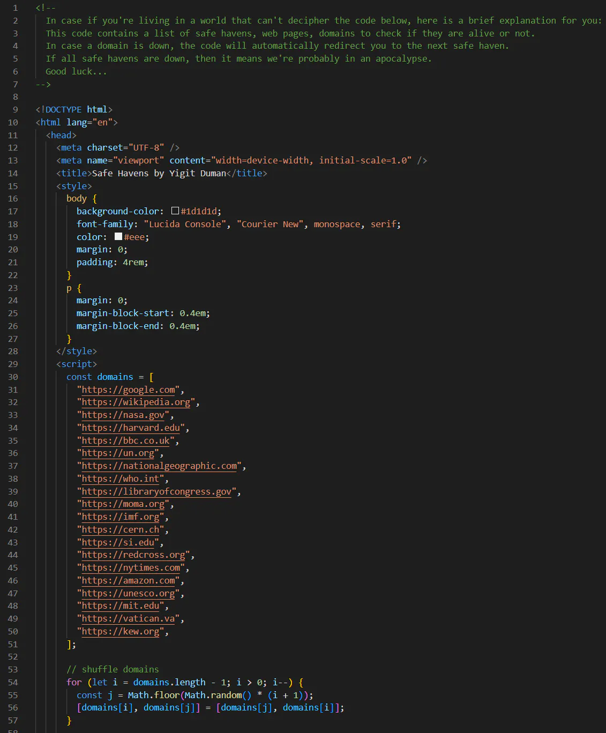Click the 'p {' selector
The width and height of the screenshot is (606, 733).
[74, 288]
